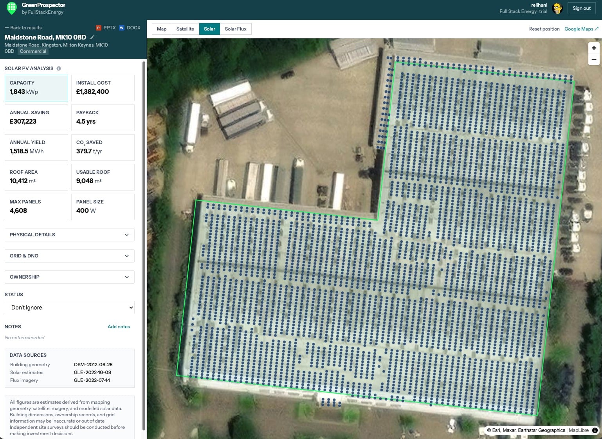Viewport: 602px width, 439px height.
Task: Click the Solar PV Analysis info icon
Action: pos(59,68)
